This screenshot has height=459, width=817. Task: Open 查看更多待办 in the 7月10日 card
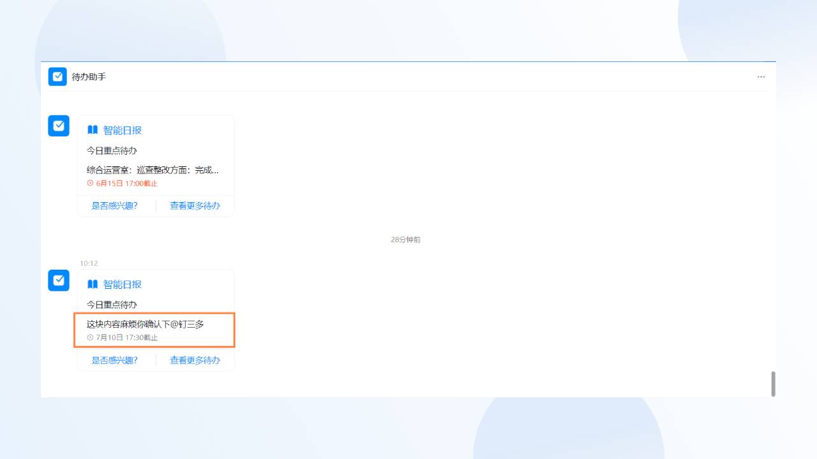(x=195, y=360)
